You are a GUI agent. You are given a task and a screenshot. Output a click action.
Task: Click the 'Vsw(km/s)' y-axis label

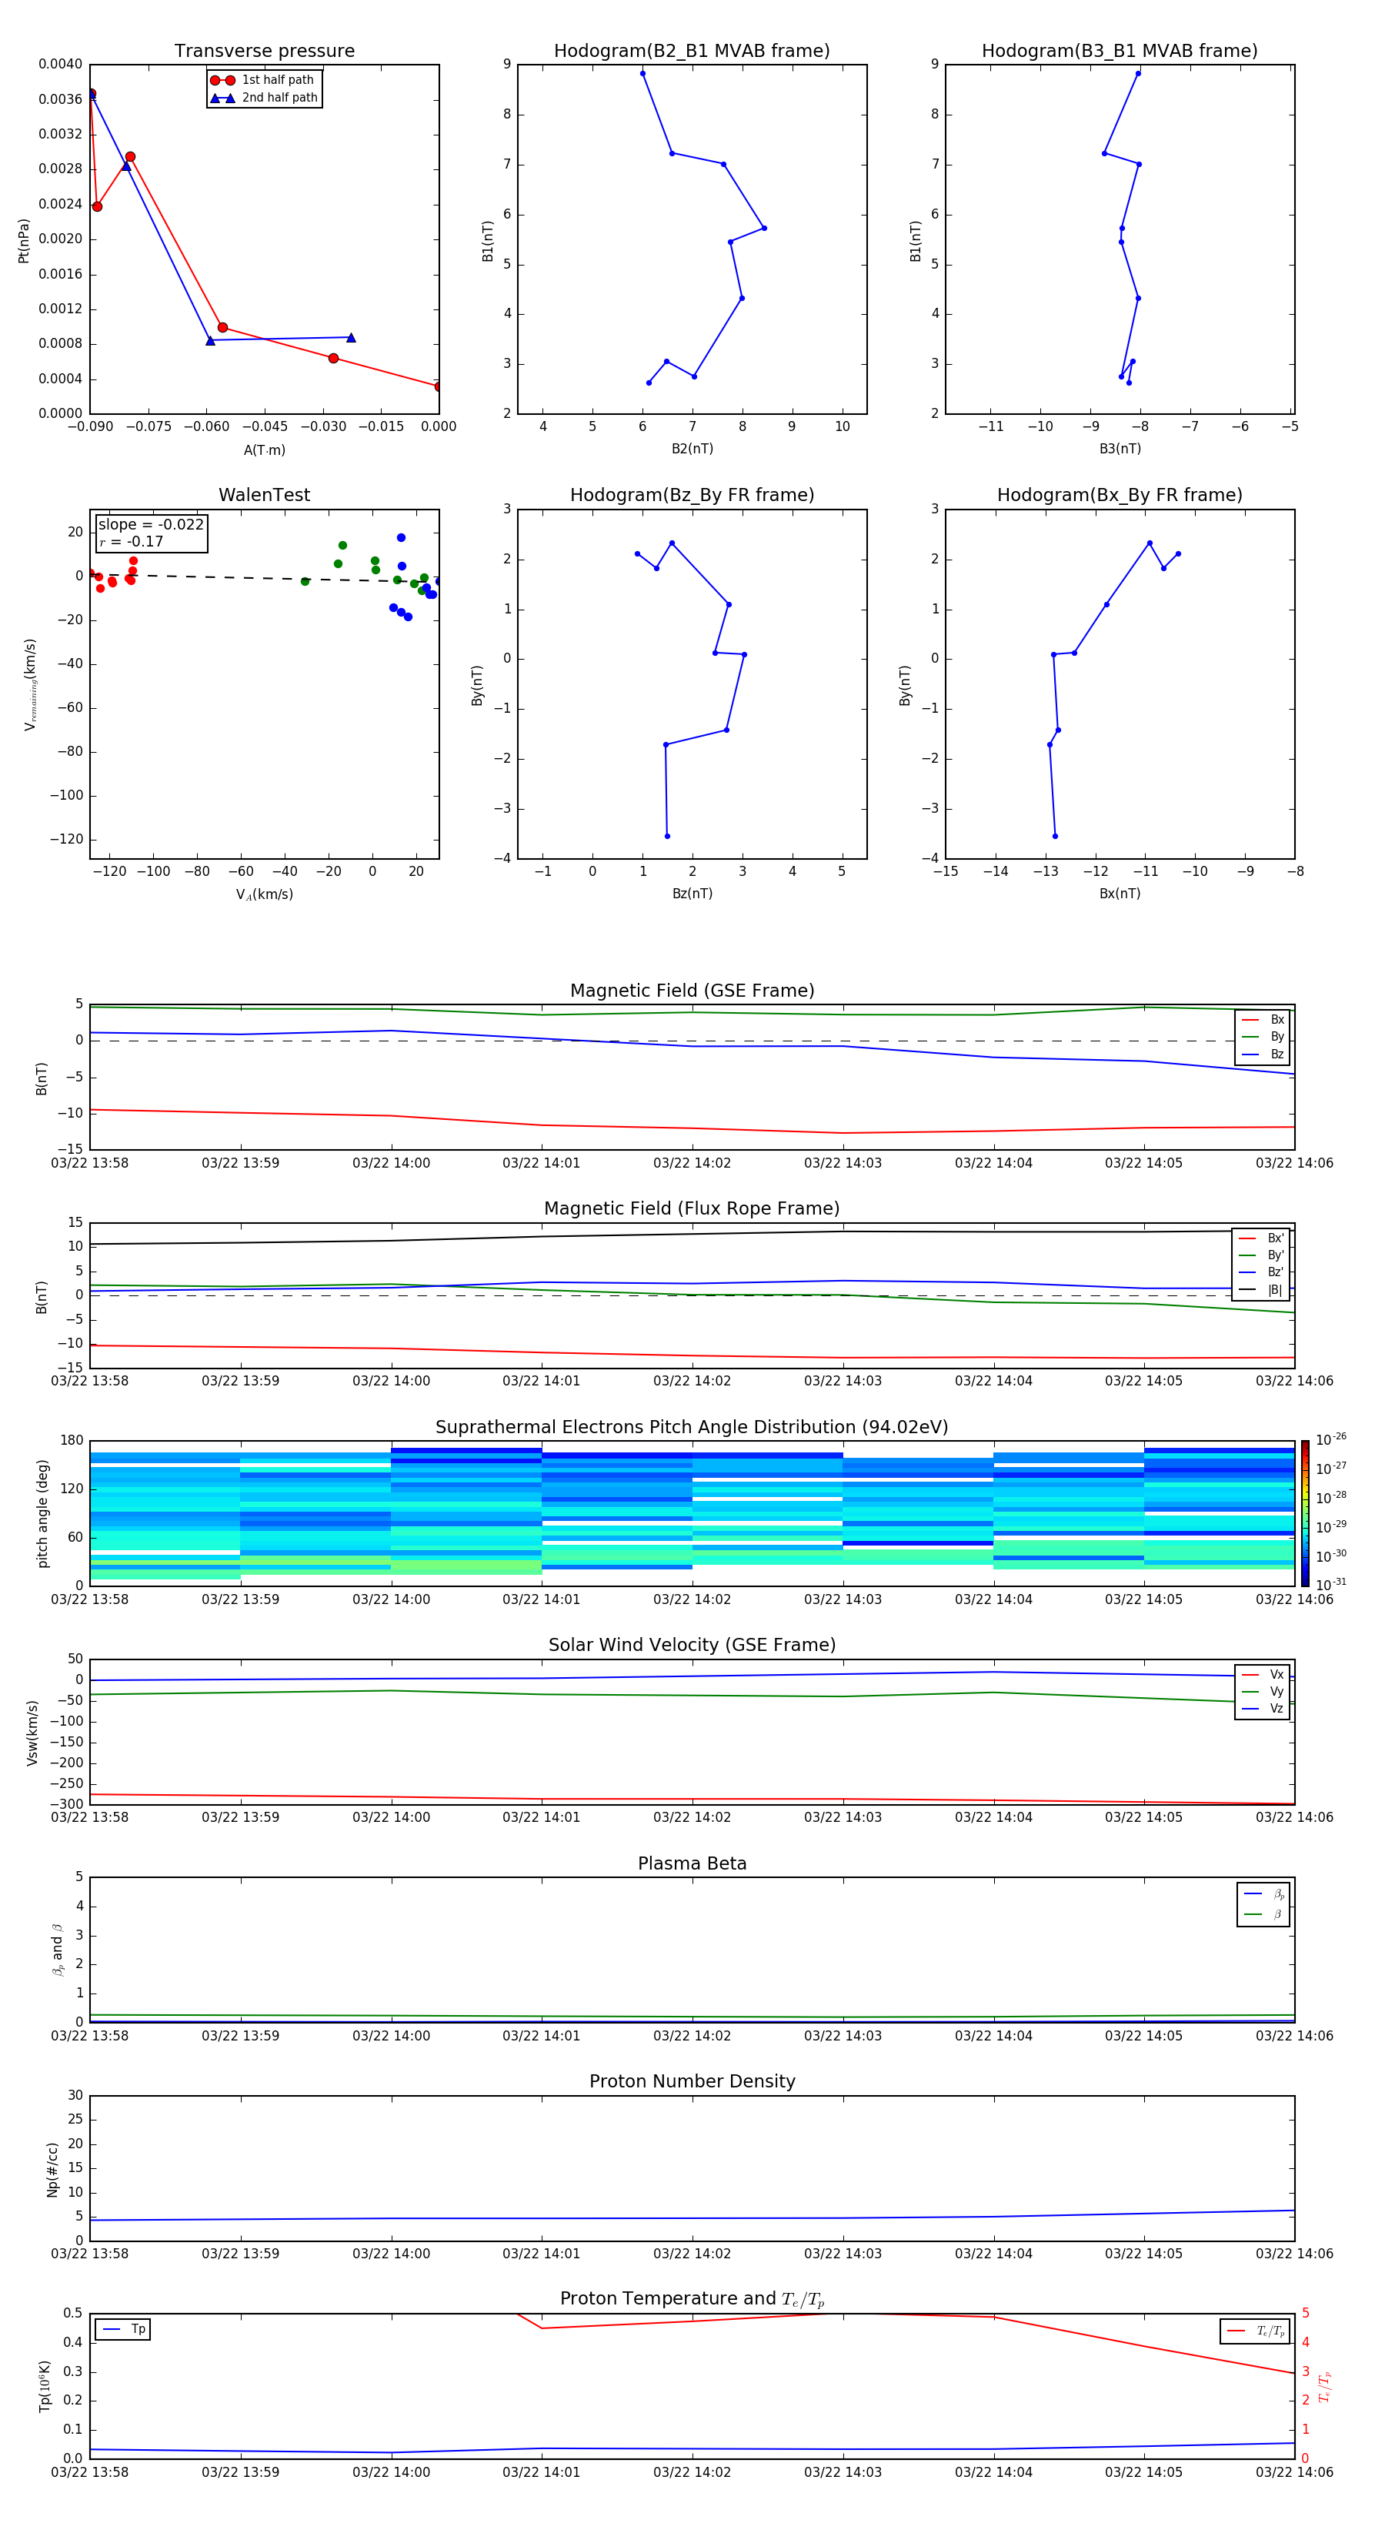point(32,1733)
